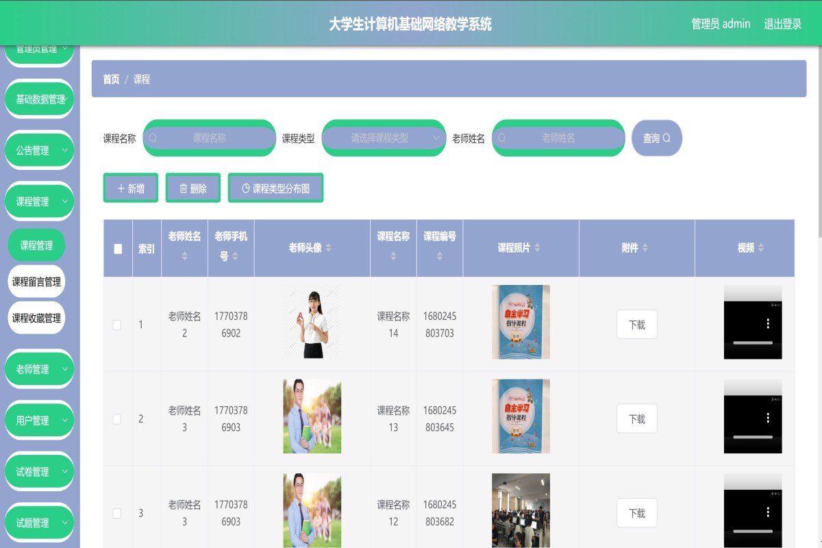Check the checkbox for row 1
The image size is (822, 548).
tap(117, 325)
